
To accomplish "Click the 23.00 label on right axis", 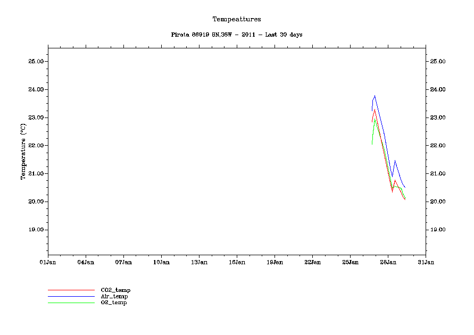I will click(x=438, y=118).
